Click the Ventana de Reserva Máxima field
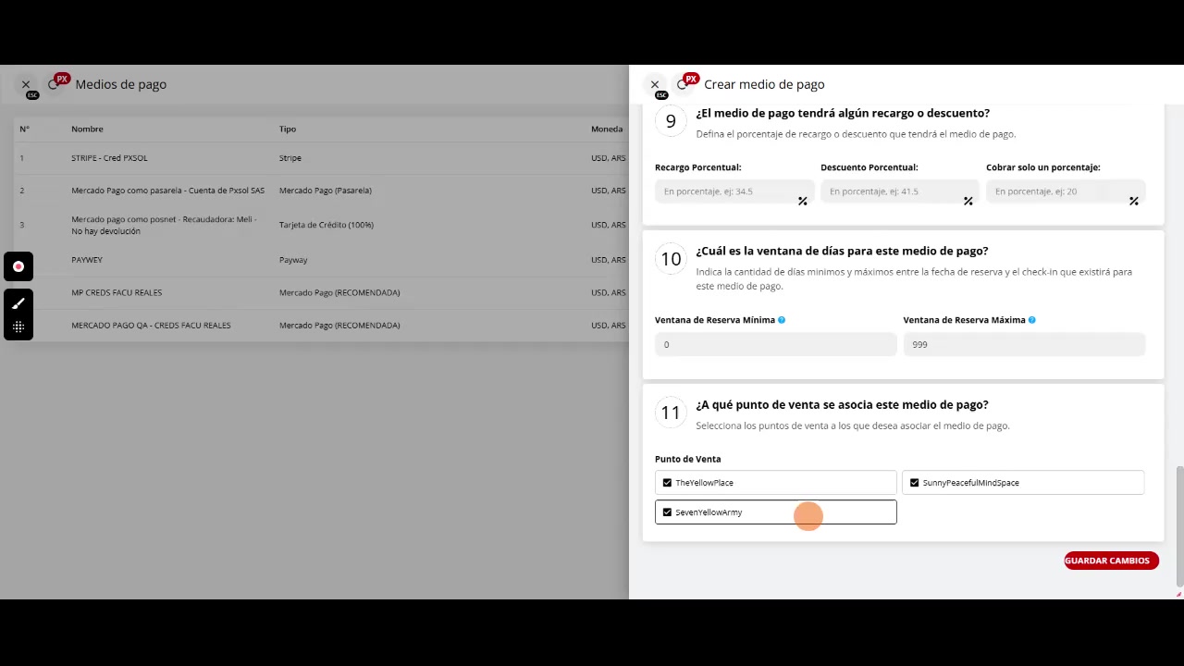This screenshot has height=666, width=1184. 1024,344
